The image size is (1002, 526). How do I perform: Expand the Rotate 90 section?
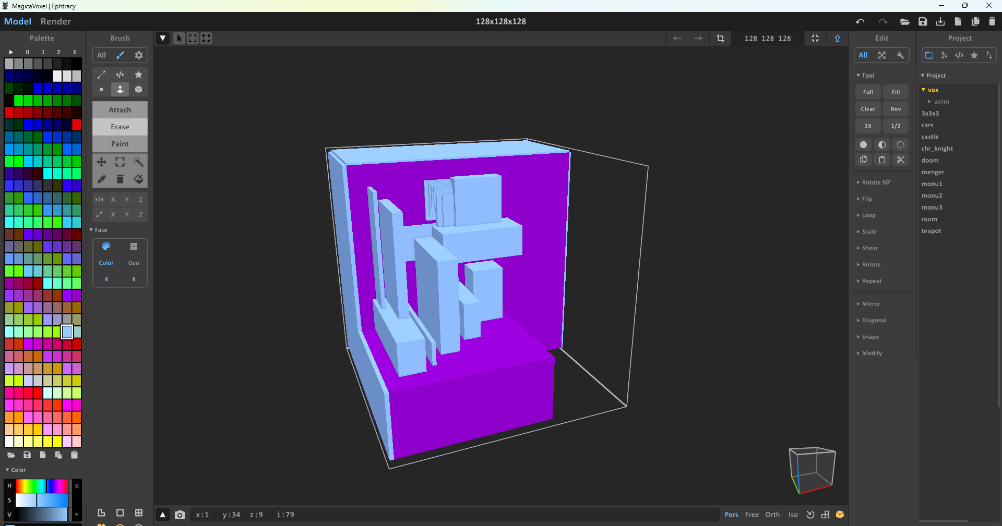point(875,182)
